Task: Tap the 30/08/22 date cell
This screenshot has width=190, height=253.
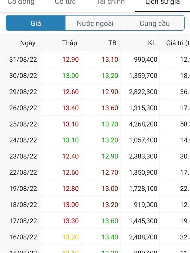Action: (x=23, y=76)
